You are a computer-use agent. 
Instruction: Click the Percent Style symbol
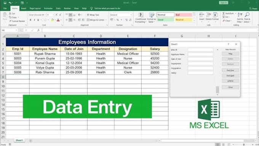(x=118, y=20)
